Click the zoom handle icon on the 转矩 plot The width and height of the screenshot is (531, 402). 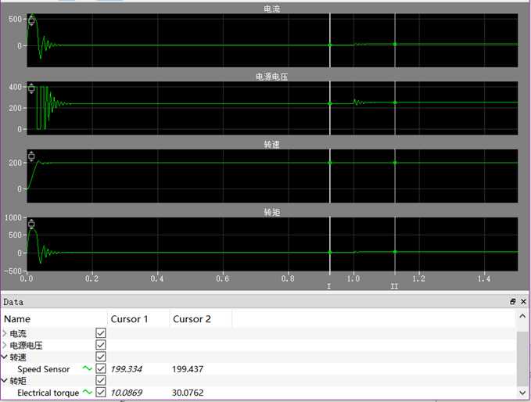(31, 224)
